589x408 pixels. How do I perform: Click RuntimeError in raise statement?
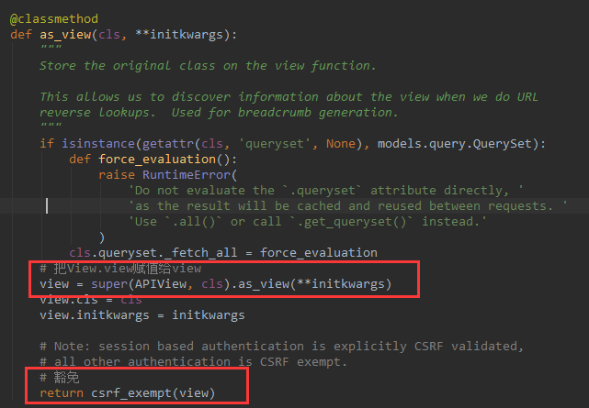click(187, 175)
